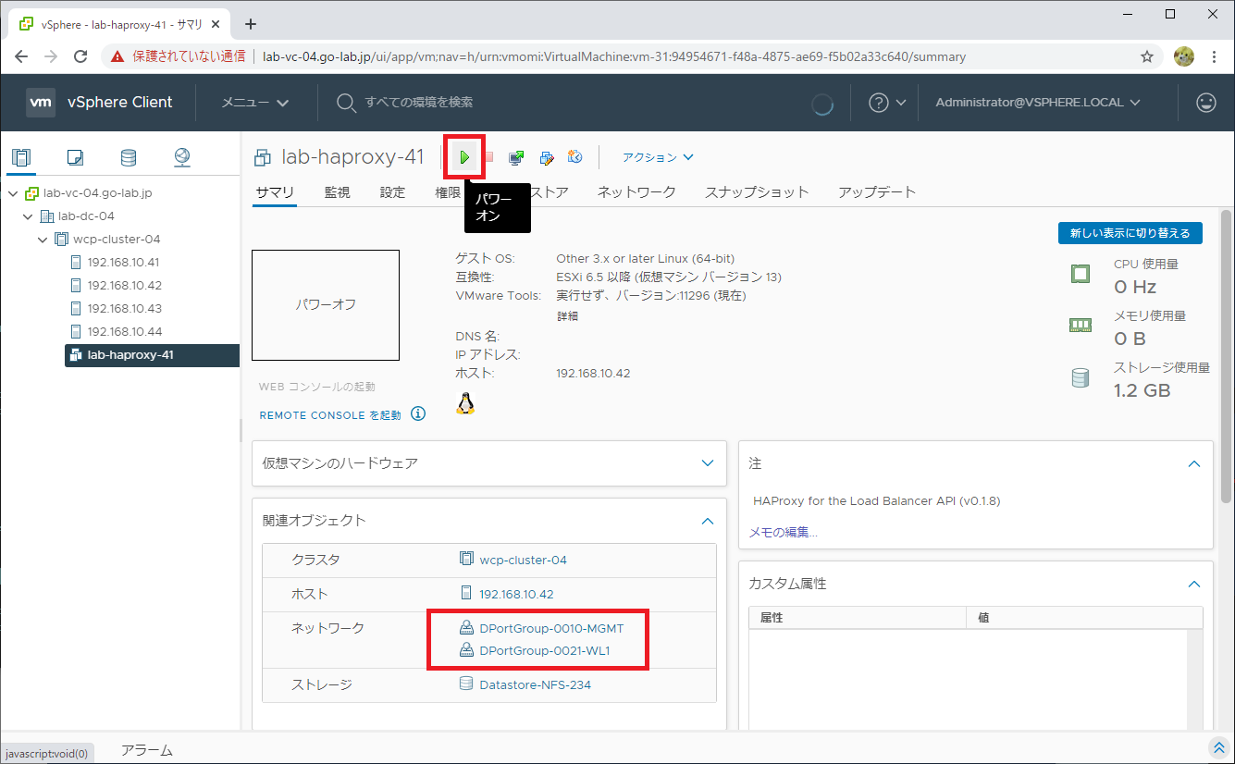This screenshot has width=1235, height=764.
Task: Open the help question mark menu
Action: 886,103
